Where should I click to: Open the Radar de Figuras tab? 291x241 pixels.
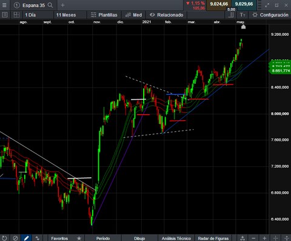coord(213,238)
